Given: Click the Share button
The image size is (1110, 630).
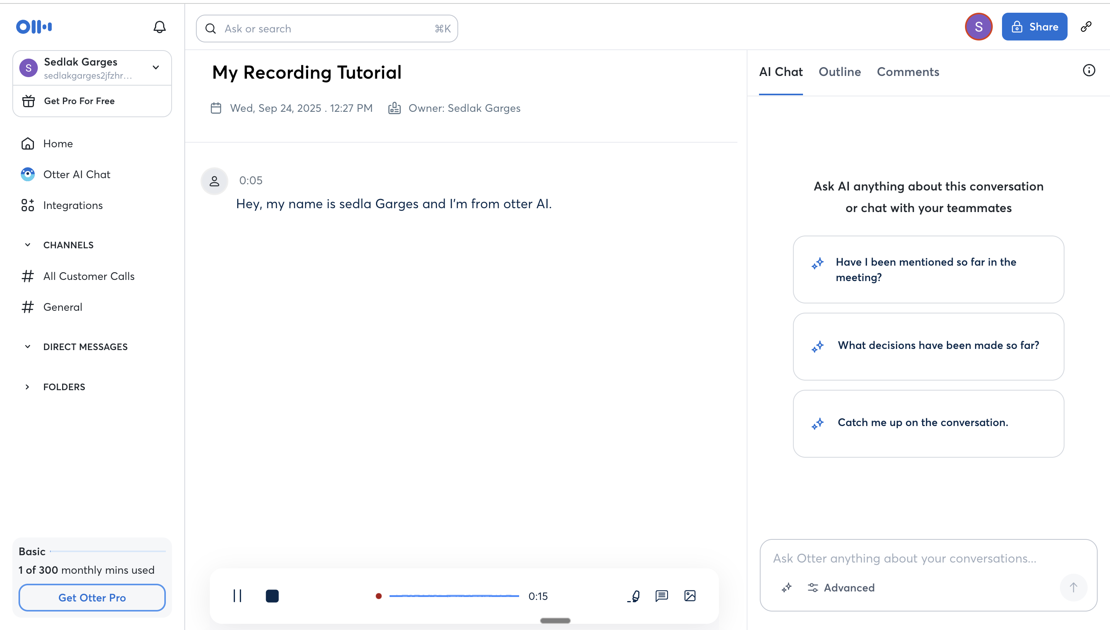Looking at the screenshot, I should click(x=1034, y=27).
